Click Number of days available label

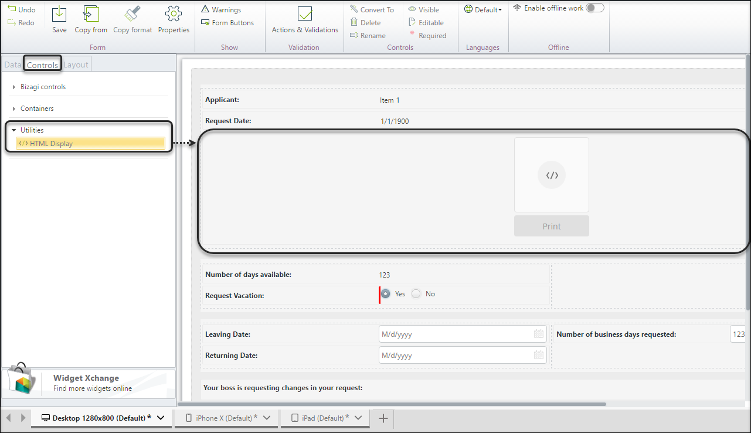pos(248,275)
